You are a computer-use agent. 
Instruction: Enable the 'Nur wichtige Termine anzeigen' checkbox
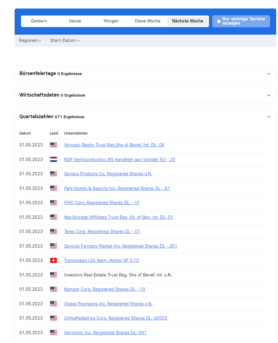pos(219,21)
